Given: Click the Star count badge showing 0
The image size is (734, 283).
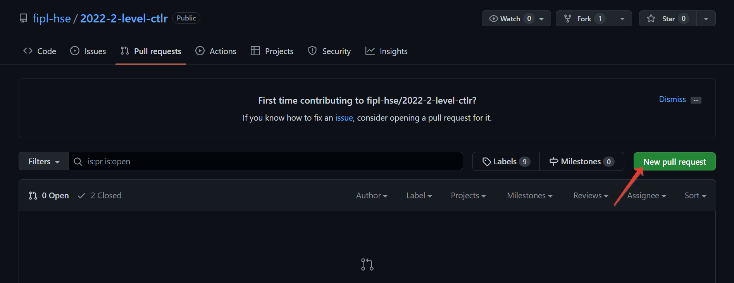Looking at the screenshot, I should (x=684, y=19).
